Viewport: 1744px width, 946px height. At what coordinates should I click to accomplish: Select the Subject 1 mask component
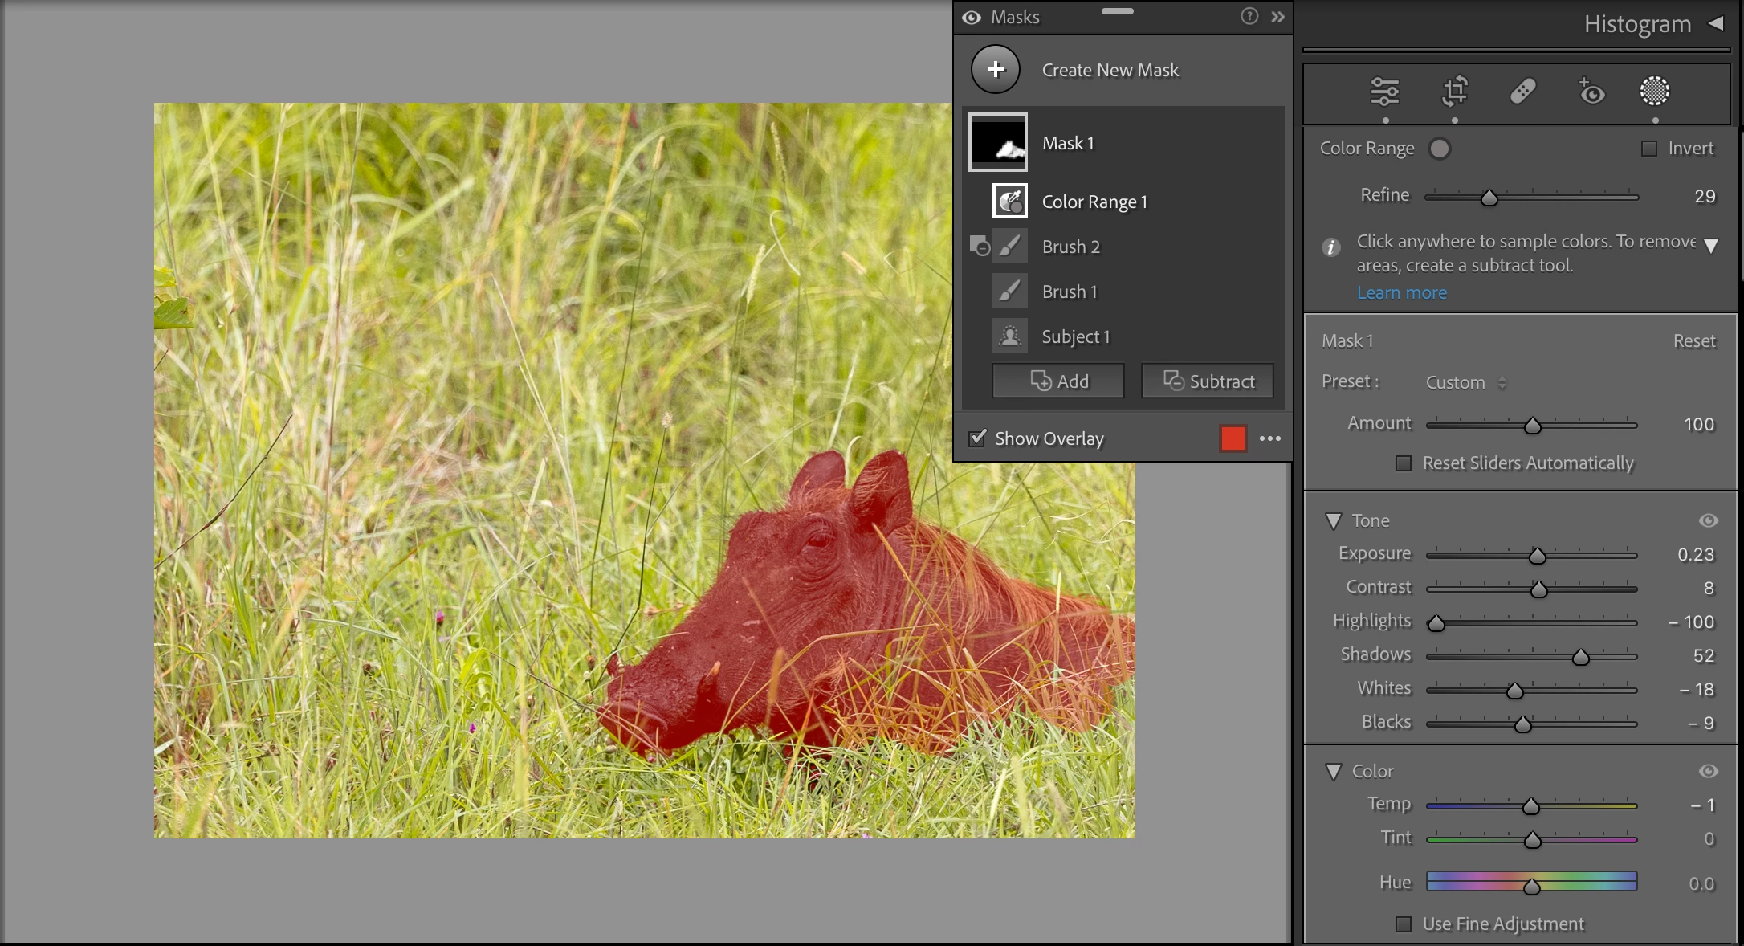tap(1075, 336)
